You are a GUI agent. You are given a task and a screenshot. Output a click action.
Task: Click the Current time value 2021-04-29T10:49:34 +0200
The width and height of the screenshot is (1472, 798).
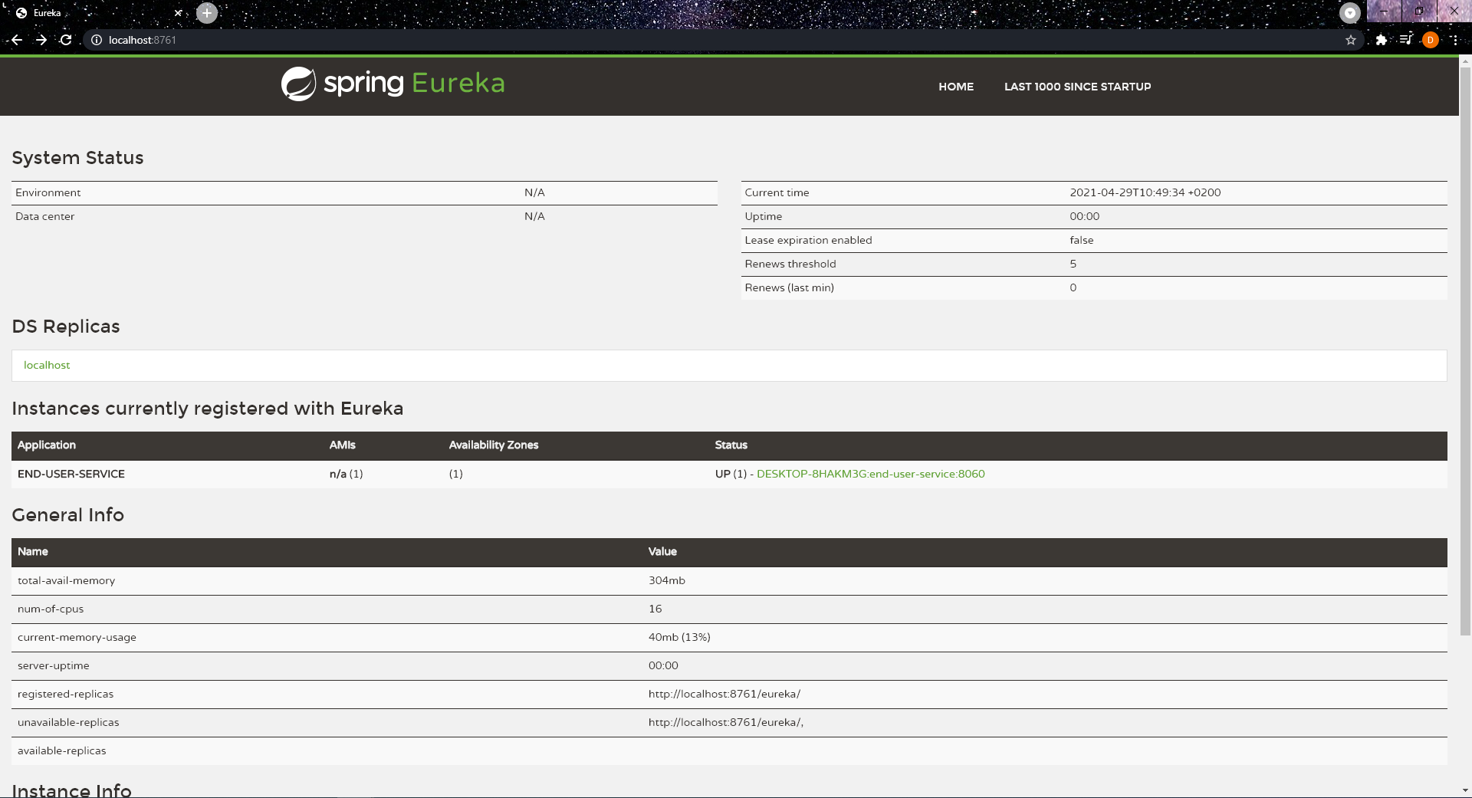pyautogui.click(x=1145, y=192)
